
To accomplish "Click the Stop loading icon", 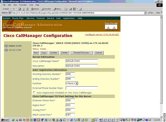I will 20,9.
